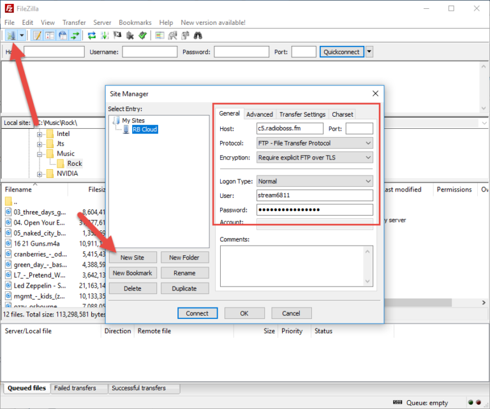Click the Disconnect from server icon

(x=130, y=36)
